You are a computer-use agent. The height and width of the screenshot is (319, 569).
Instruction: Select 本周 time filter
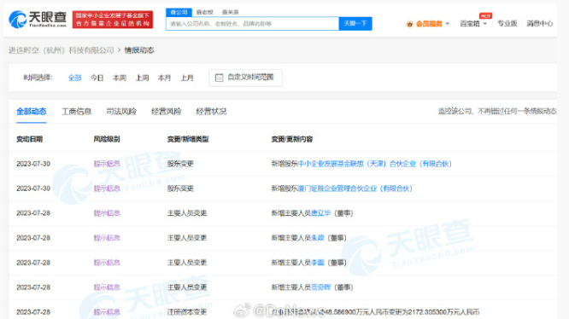click(120, 78)
